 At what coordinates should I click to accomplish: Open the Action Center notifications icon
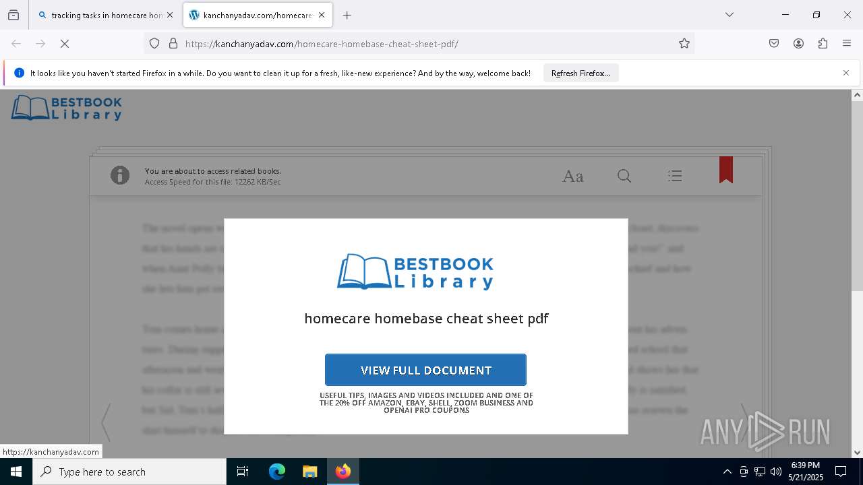[841, 472]
